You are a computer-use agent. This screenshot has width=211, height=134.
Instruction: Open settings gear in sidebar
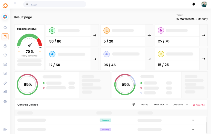[5, 102]
